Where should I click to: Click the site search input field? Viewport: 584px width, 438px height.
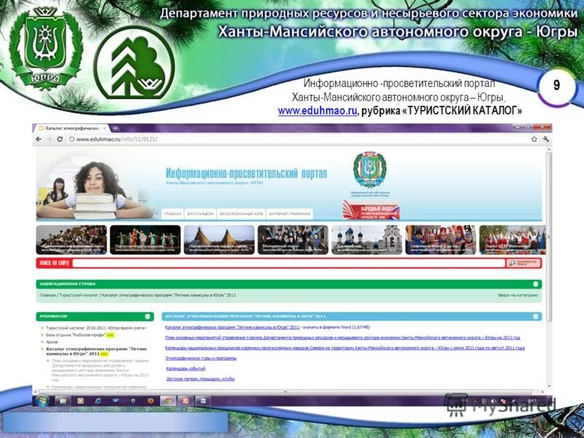pos(292,264)
